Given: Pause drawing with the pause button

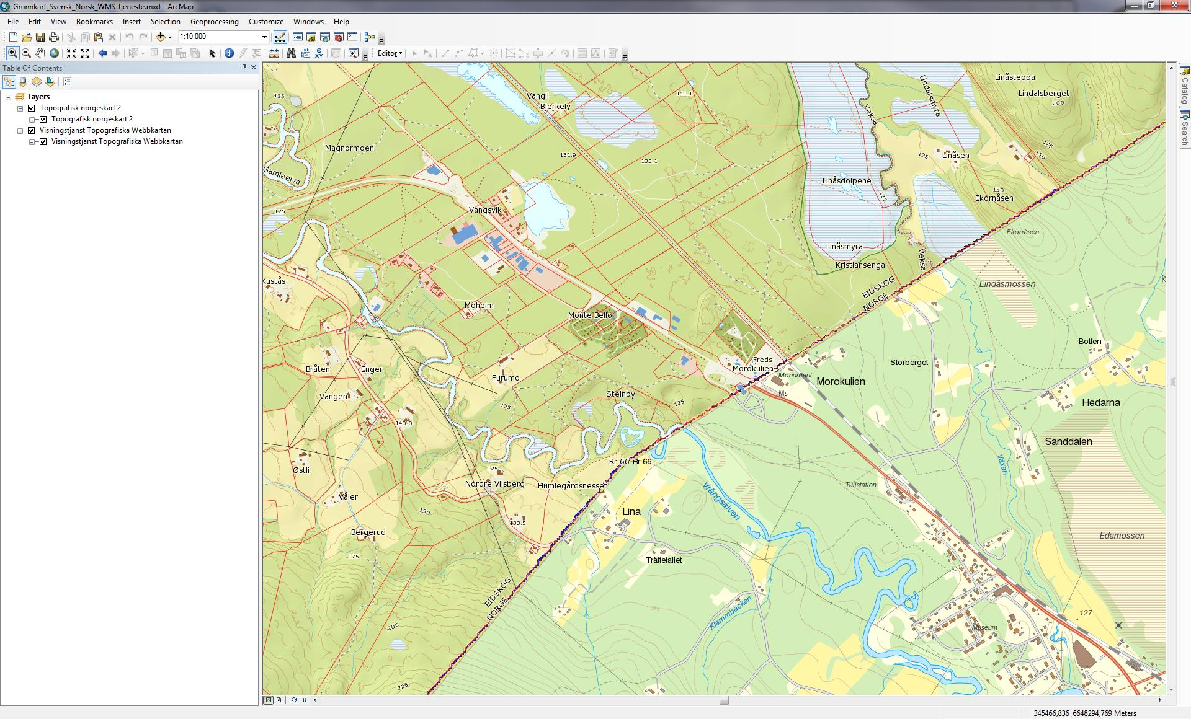Looking at the screenshot, I should coord(305,700).
